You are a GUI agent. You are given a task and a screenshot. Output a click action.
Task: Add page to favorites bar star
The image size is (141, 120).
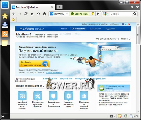click(13, 19)
